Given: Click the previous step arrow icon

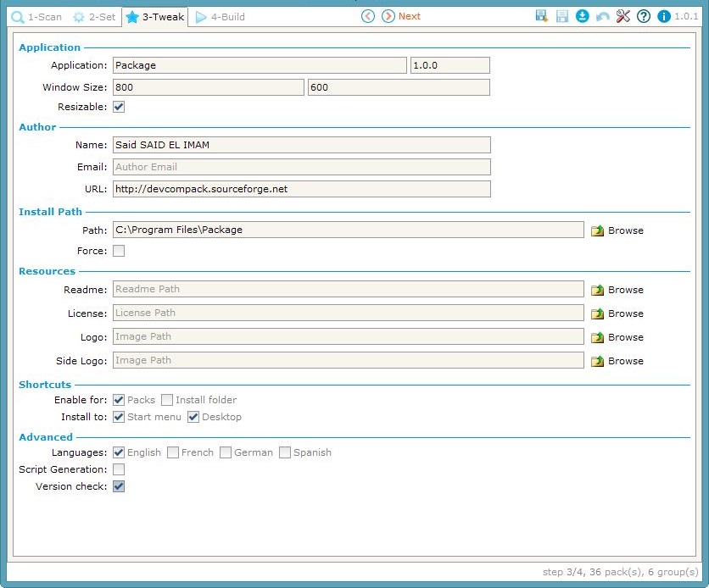Looking at the screenshot, I should click(x=367, y=16).
